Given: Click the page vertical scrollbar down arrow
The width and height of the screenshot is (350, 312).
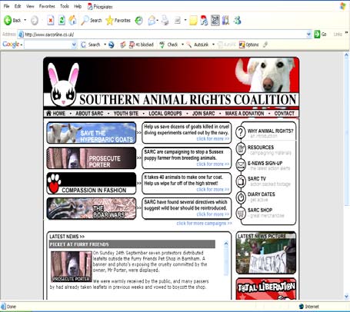Looking at the screenshot, I should click(347, 297).
